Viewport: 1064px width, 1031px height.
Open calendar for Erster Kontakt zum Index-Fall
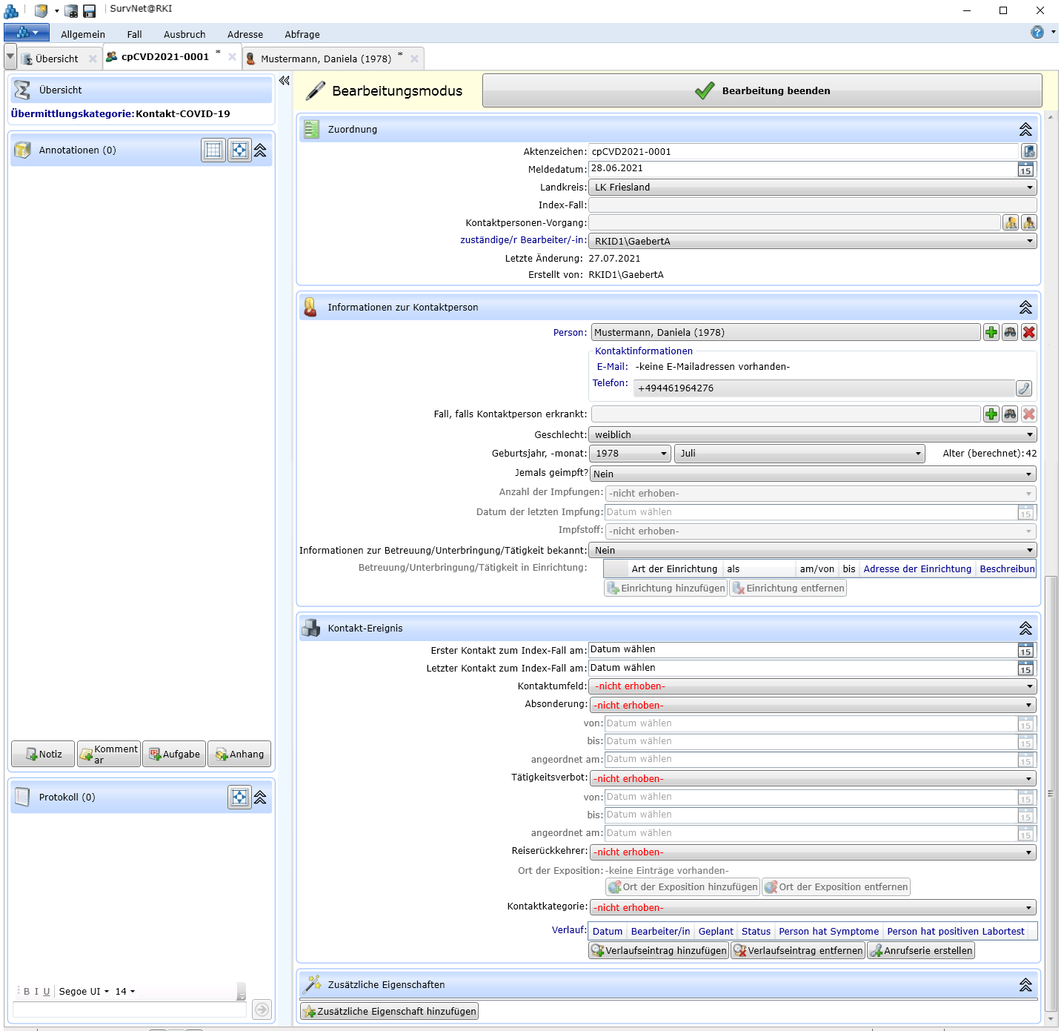tap(1025, 651)
